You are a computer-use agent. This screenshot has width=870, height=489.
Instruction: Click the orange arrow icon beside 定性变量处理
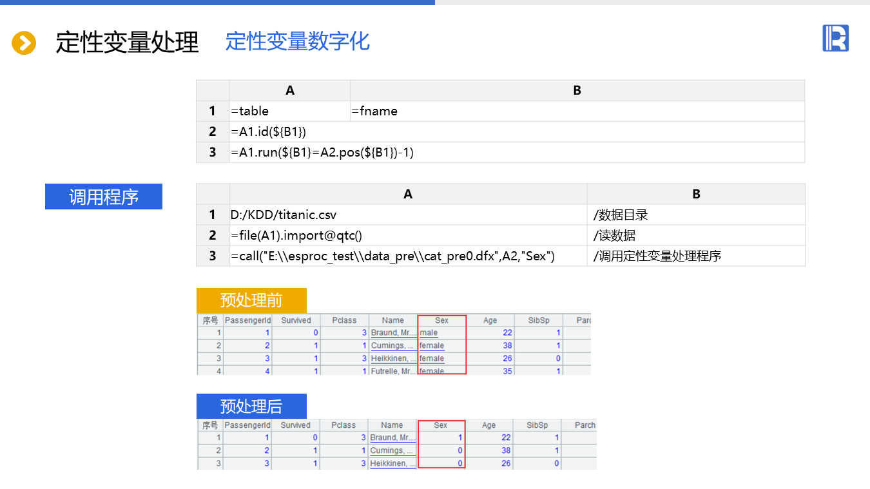pos(24,43)
